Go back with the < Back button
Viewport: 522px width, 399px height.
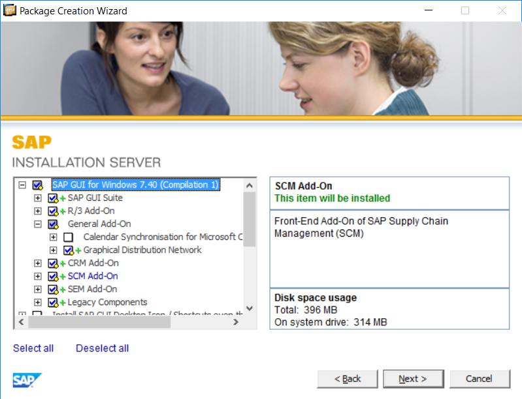(348, 379)
